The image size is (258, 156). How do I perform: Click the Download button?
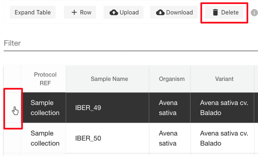(x=174, y=12)
